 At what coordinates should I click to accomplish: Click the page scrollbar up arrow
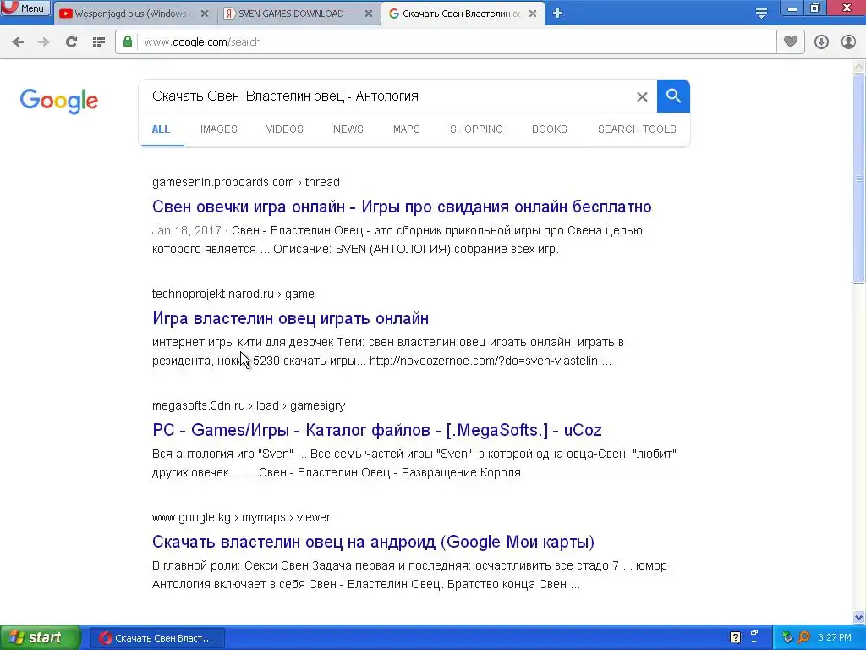(x=859, y=66)
